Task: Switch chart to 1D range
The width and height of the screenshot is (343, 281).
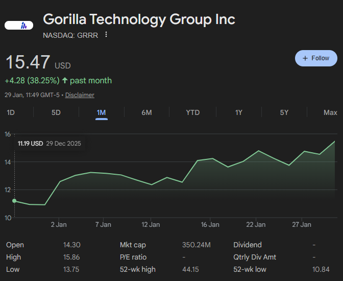Action: tap(11, 112)
